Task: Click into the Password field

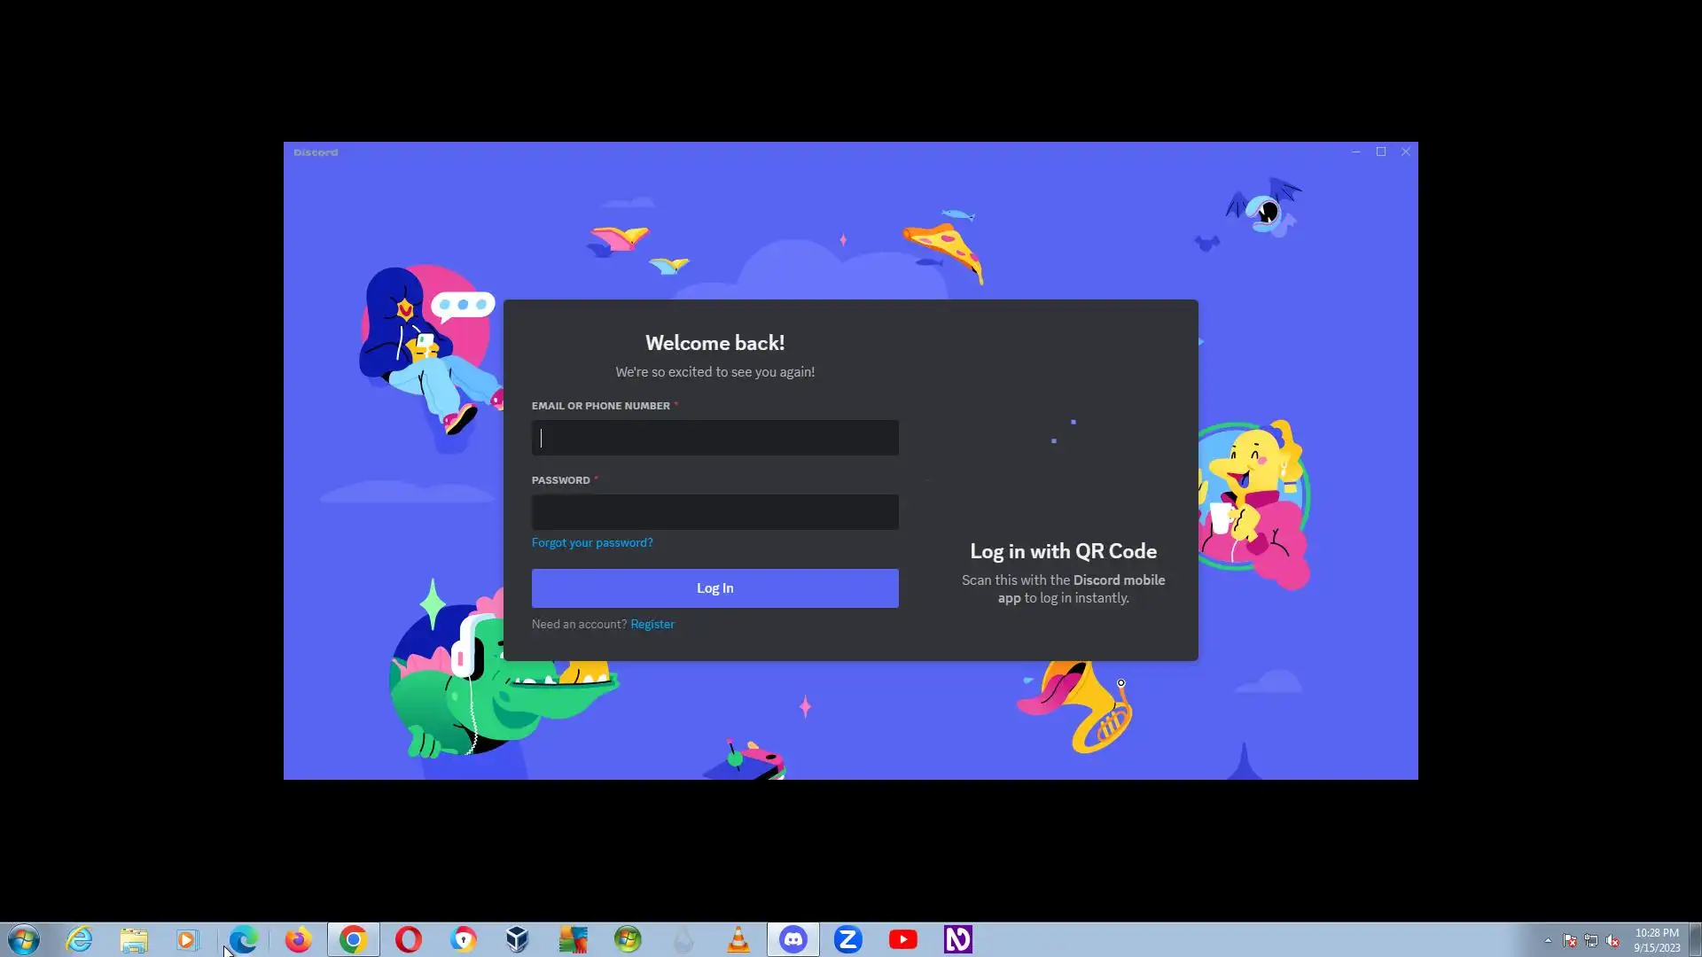Action: (714, 512)
